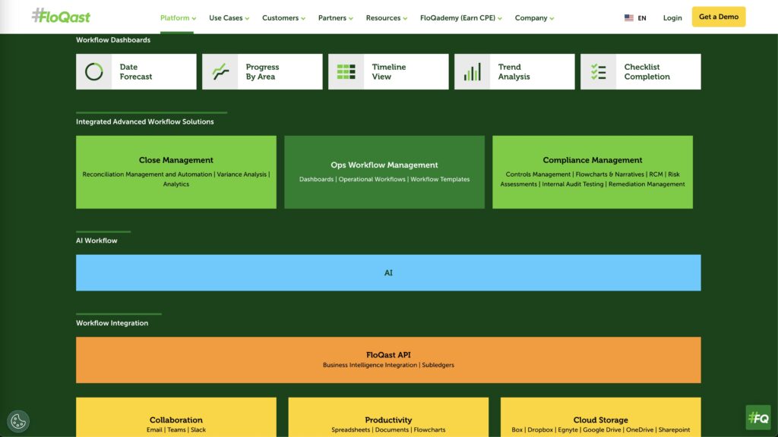Screen dimensions: 778x437
Task: Open the Ops Workflow Management card
Action: pos(384,172)
